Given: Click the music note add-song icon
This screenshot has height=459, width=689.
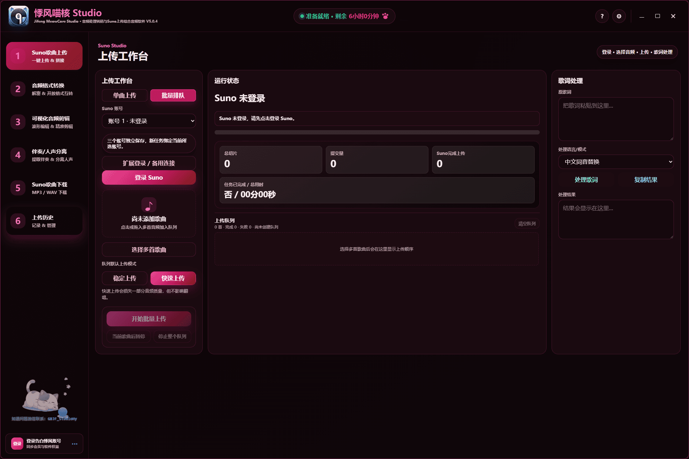Looking at the screenshot, I should coord(149,205).
